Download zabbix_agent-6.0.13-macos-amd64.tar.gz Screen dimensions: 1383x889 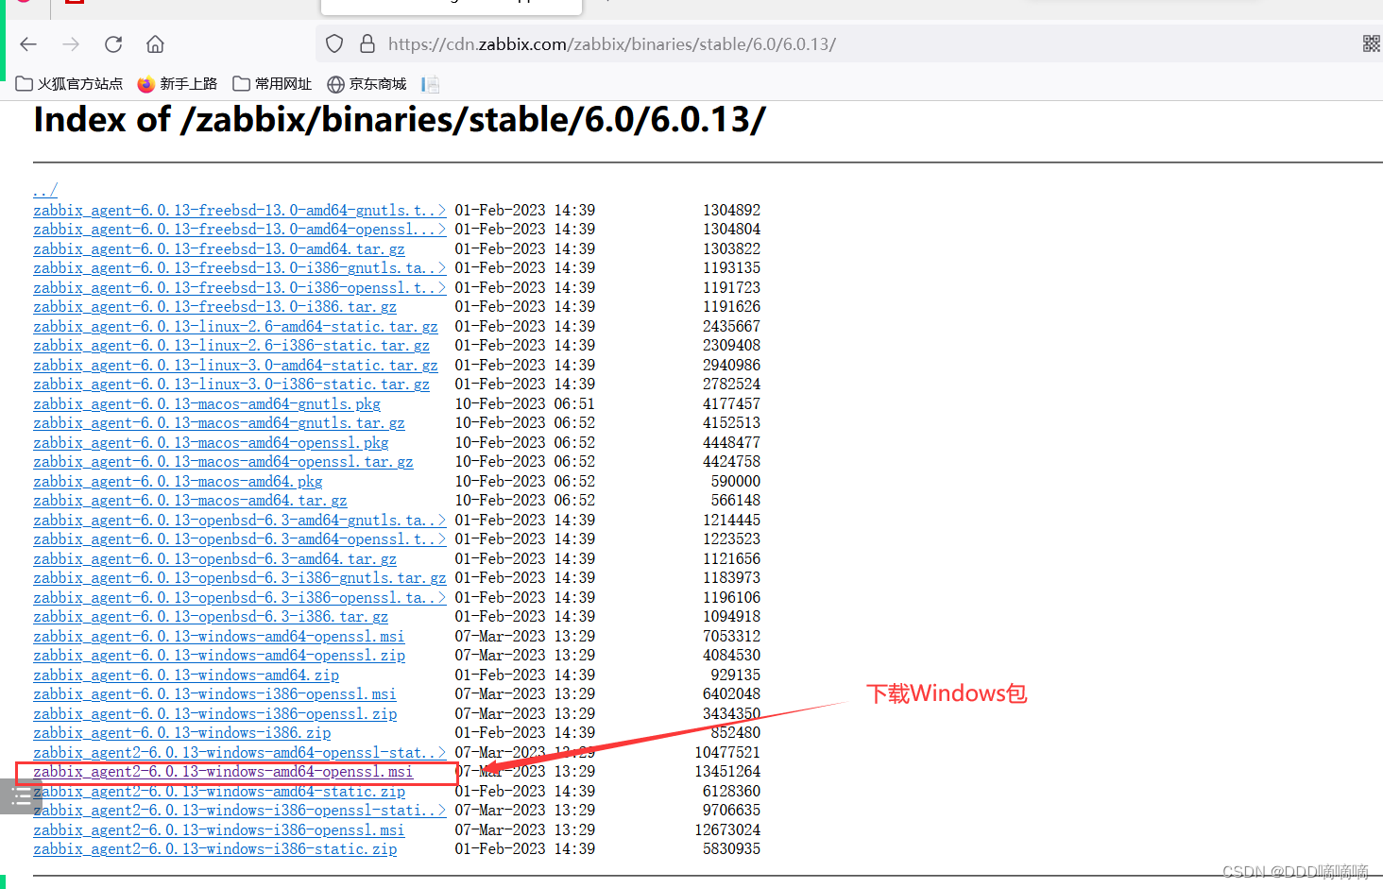[x=190, y=500]
